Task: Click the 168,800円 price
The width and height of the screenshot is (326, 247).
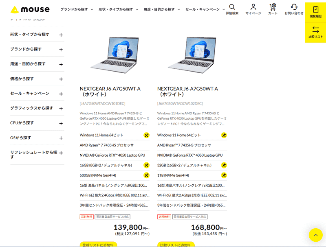Action: click(209, 227)
